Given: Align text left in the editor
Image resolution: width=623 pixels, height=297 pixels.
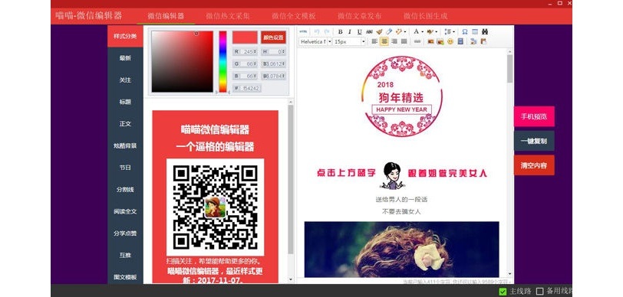Looking at the screenshot, I should 374,41.
